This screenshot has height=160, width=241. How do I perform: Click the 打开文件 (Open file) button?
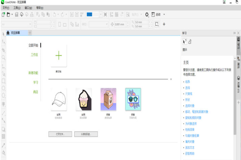[x=59, y=134]
